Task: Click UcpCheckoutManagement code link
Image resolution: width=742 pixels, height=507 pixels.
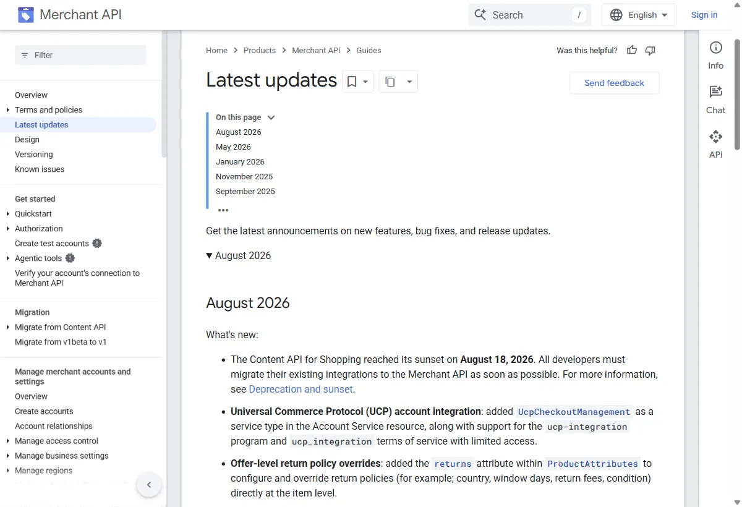Action: click(574, 412)
